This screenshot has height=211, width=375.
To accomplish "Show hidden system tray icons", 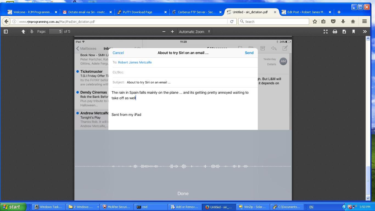I will tap(344, 207).
